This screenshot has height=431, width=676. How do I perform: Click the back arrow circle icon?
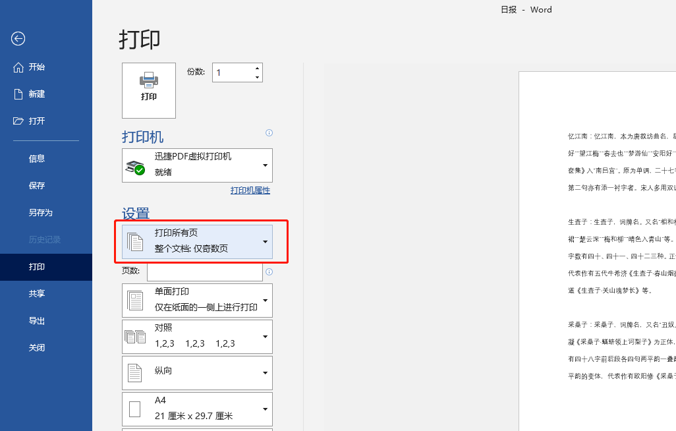tap(18, 39)
